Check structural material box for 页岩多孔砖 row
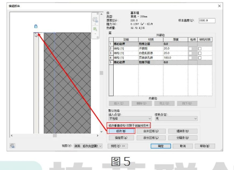Viewport: 234px width, 170px height. tap(200, 58)
